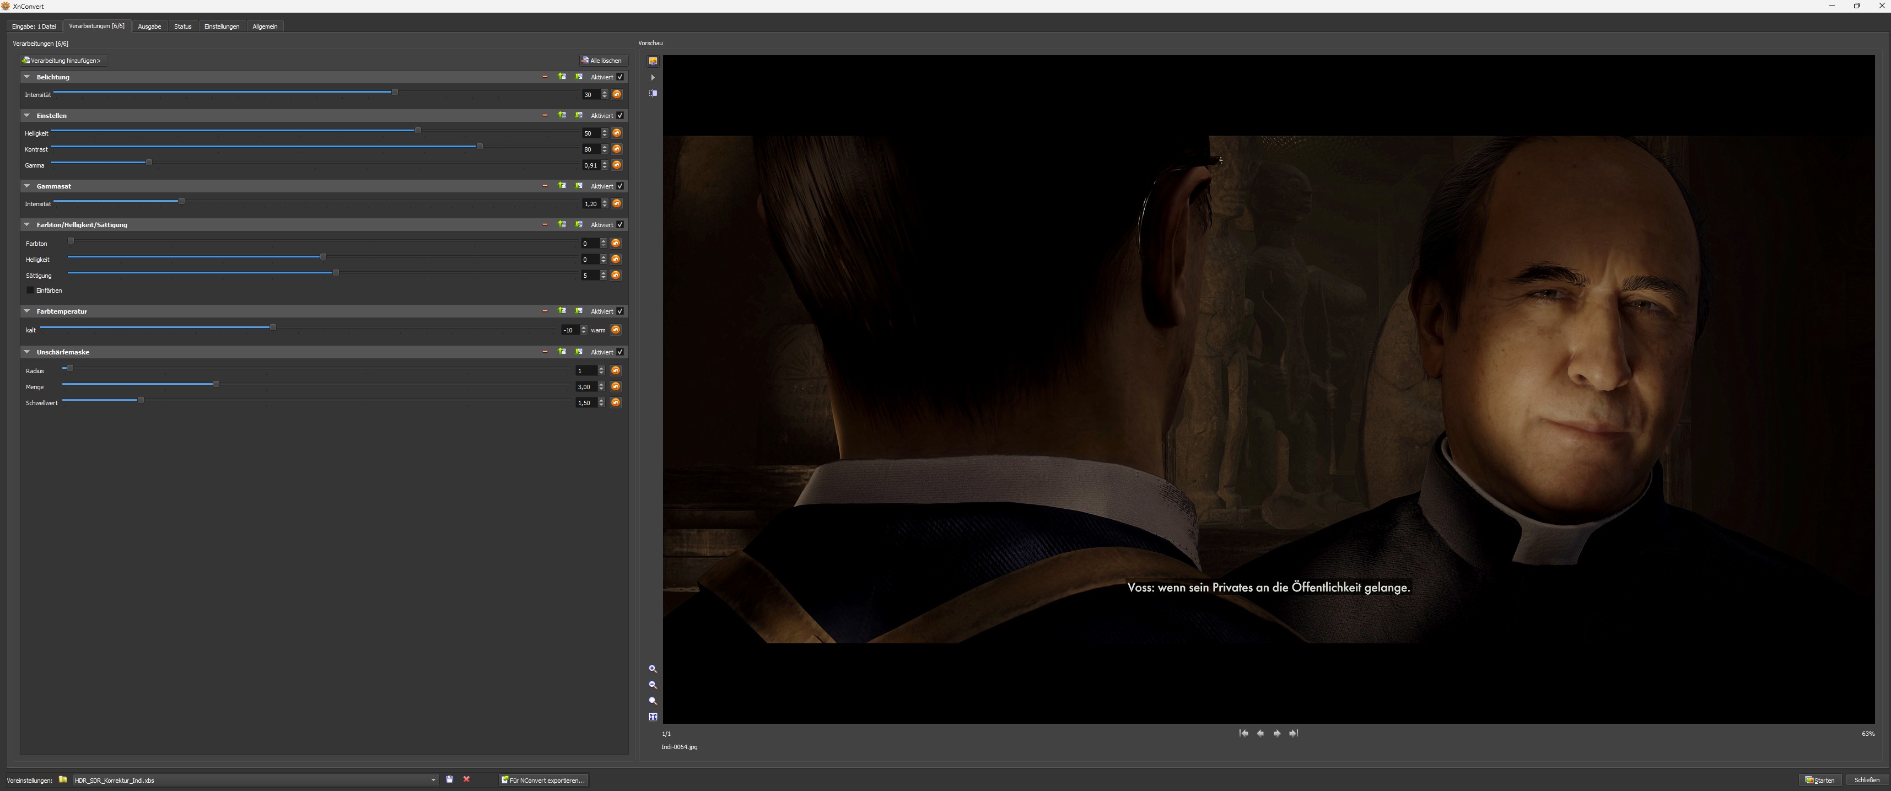
Task: Collapse the Farbtemperatur section
Action: [27, 311]
